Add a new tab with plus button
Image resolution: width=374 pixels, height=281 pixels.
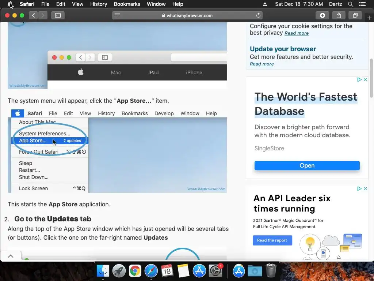[369, 18]
